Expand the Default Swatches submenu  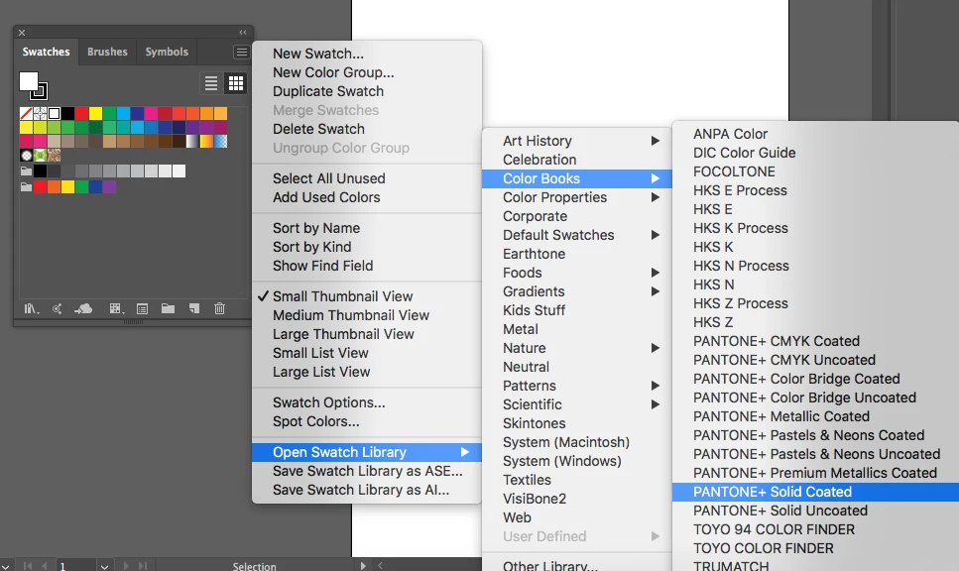point(577,235)
